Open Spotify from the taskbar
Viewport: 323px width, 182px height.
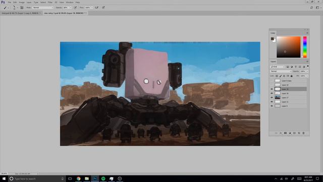click(x=103, y=178)
